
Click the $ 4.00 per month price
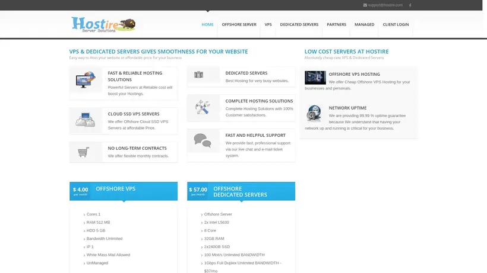80,191
